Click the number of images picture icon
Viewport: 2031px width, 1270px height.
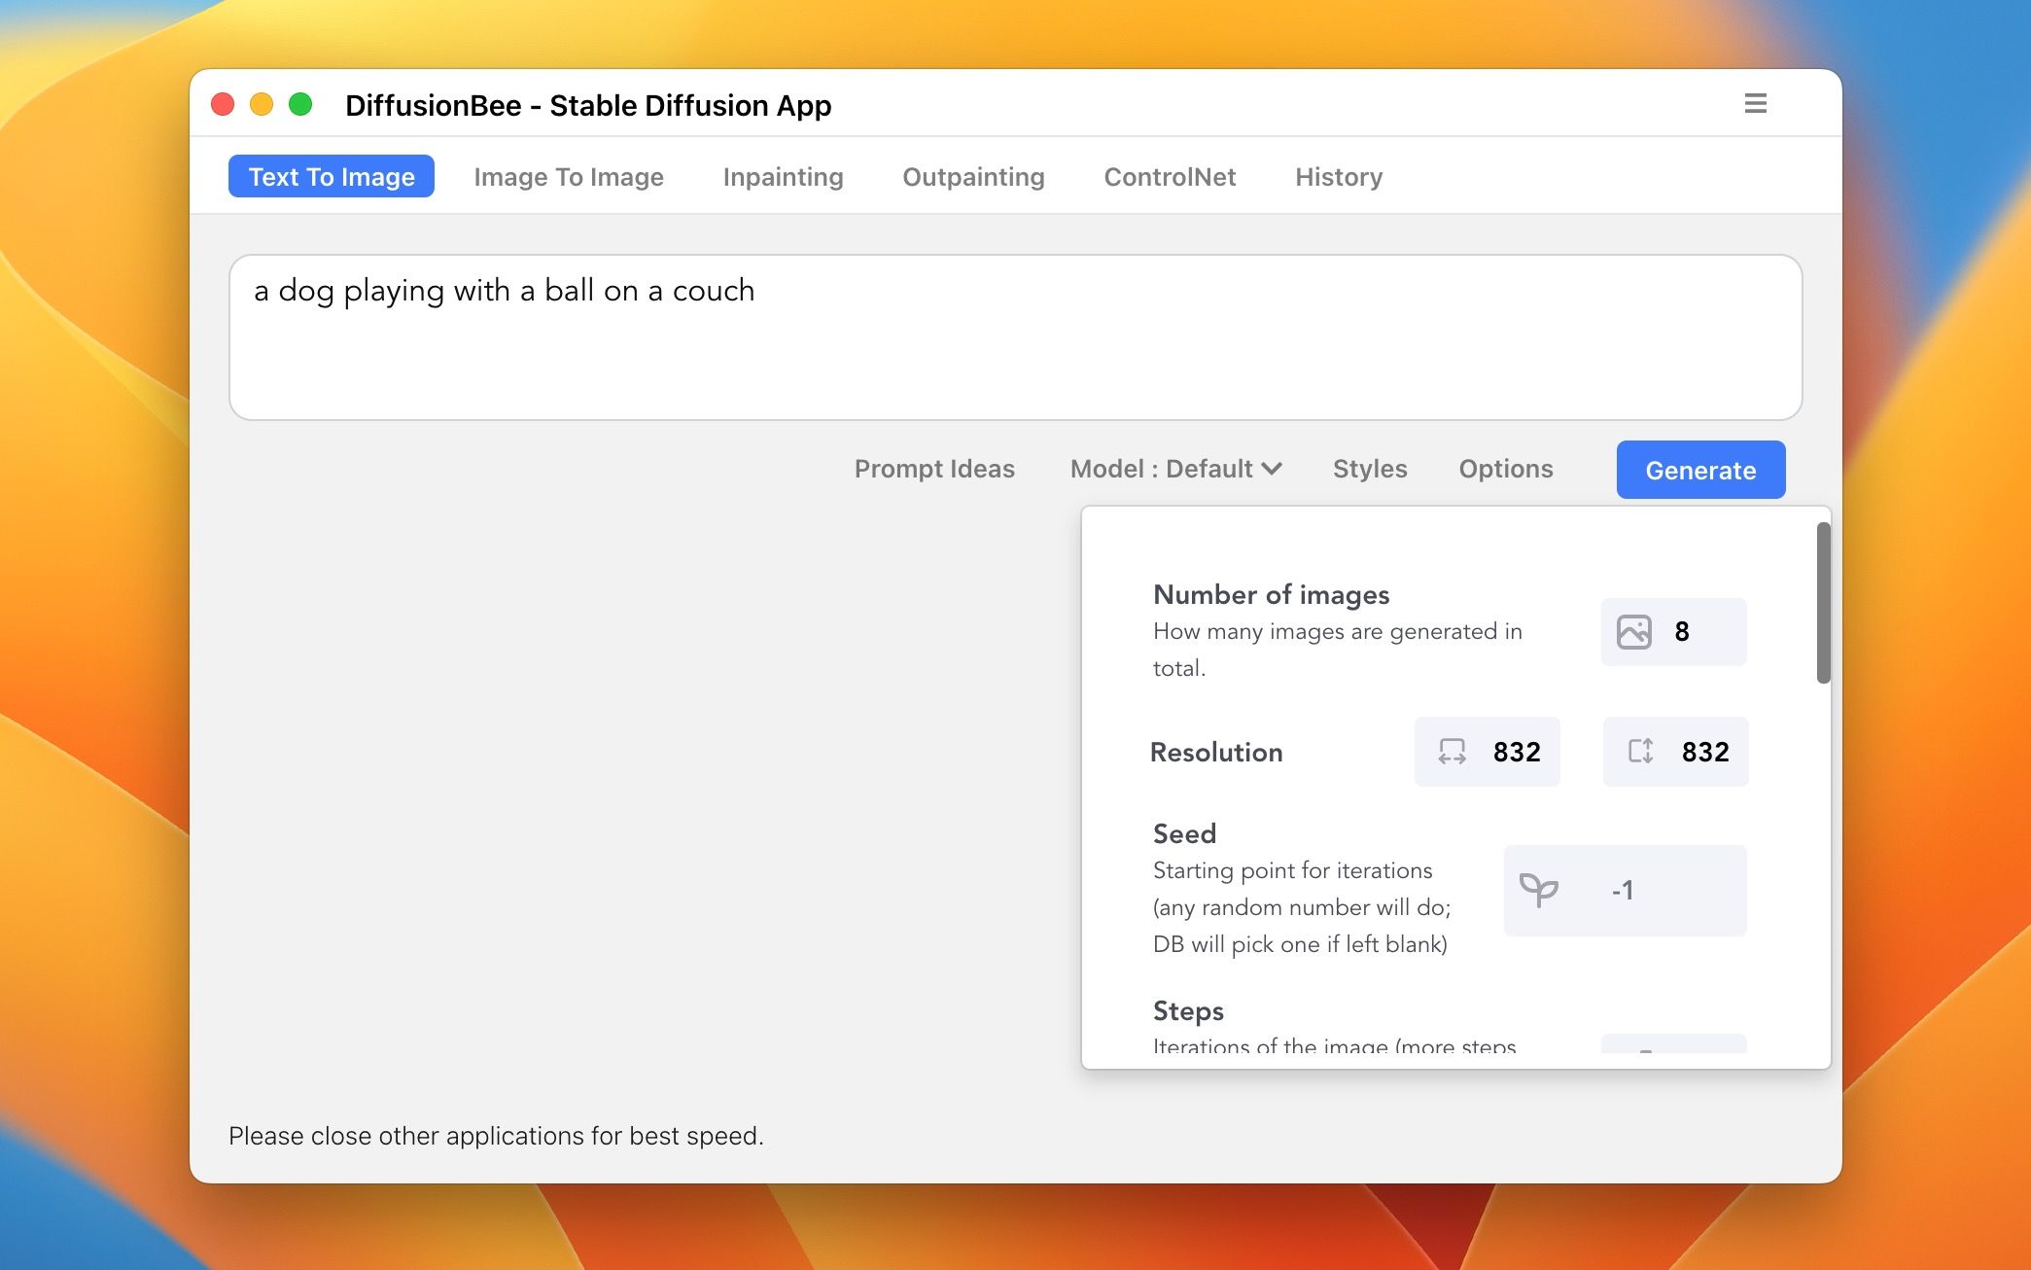(1633, 631)
